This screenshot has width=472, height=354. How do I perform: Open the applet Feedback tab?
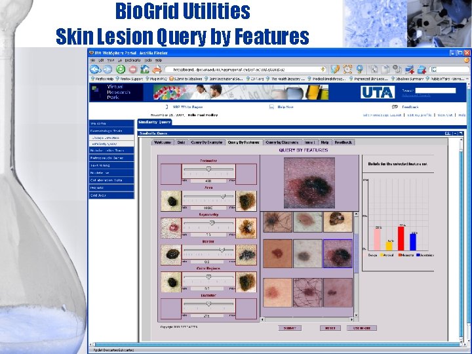pyautogui.click(x=343, y=142)
